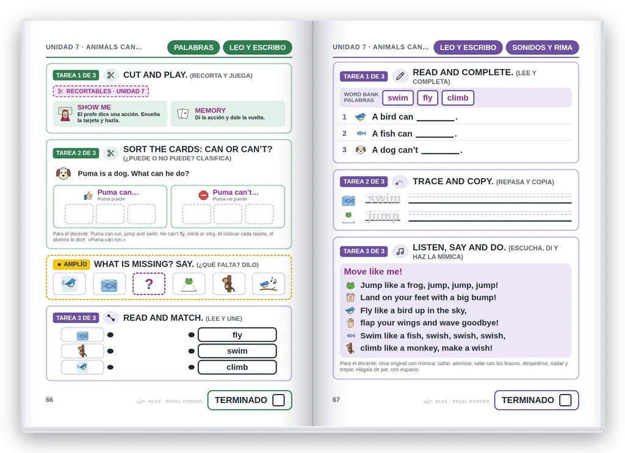
Task: Click the feet icon beside Land on your feet
Action: (x=350, y=298)
